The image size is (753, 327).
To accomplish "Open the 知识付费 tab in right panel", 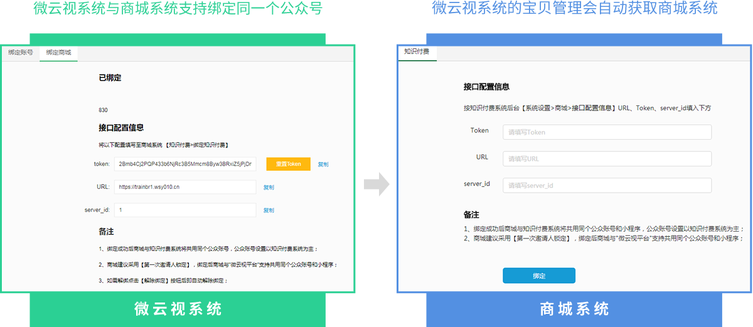I will [417, 52].
